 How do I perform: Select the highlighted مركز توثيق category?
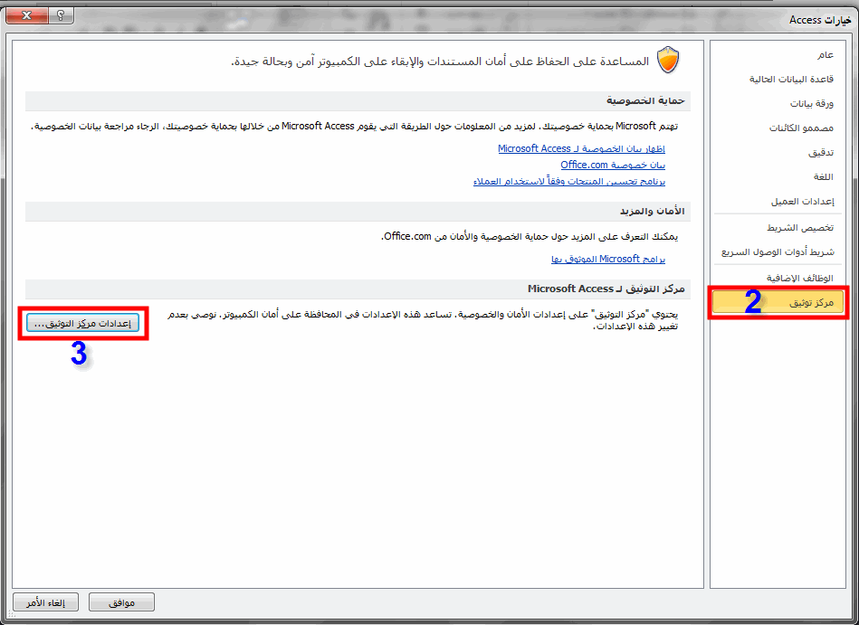tap(778, 302)
